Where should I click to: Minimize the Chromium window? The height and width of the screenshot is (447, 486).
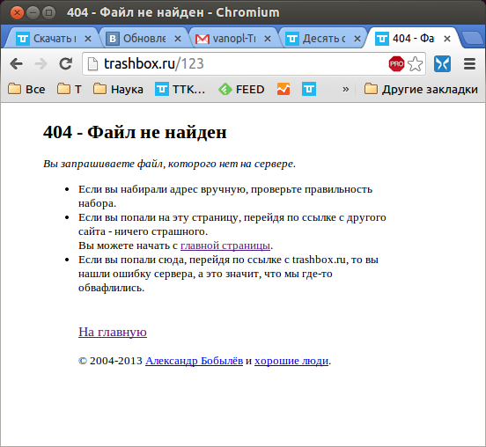pyautogui.click(x=33, y=12)
